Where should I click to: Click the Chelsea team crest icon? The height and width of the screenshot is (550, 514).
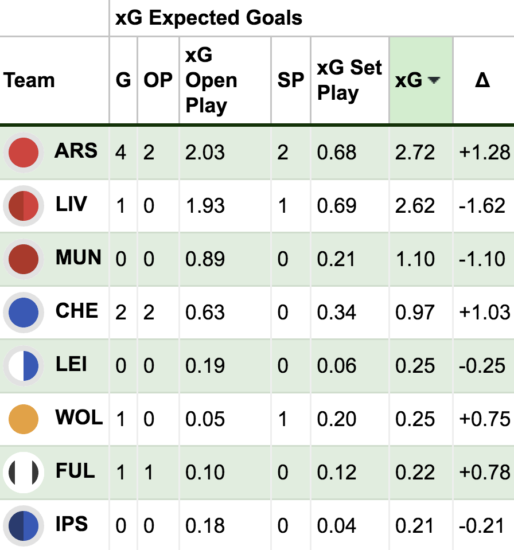tap(24, 313)
